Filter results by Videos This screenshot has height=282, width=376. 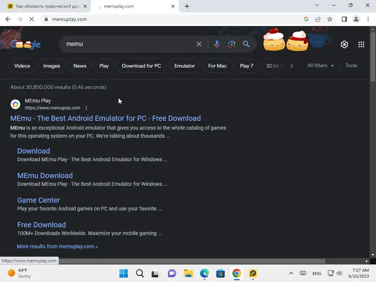22,66
